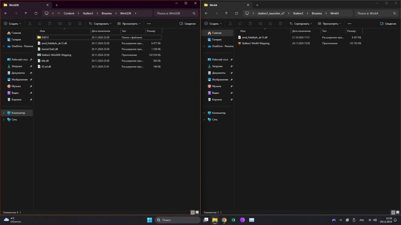Select Stalker2-Win64-Shipping in Win64 window
This screenshot has width=401, height=225.
pyautogui.click(x=255, y=43)
